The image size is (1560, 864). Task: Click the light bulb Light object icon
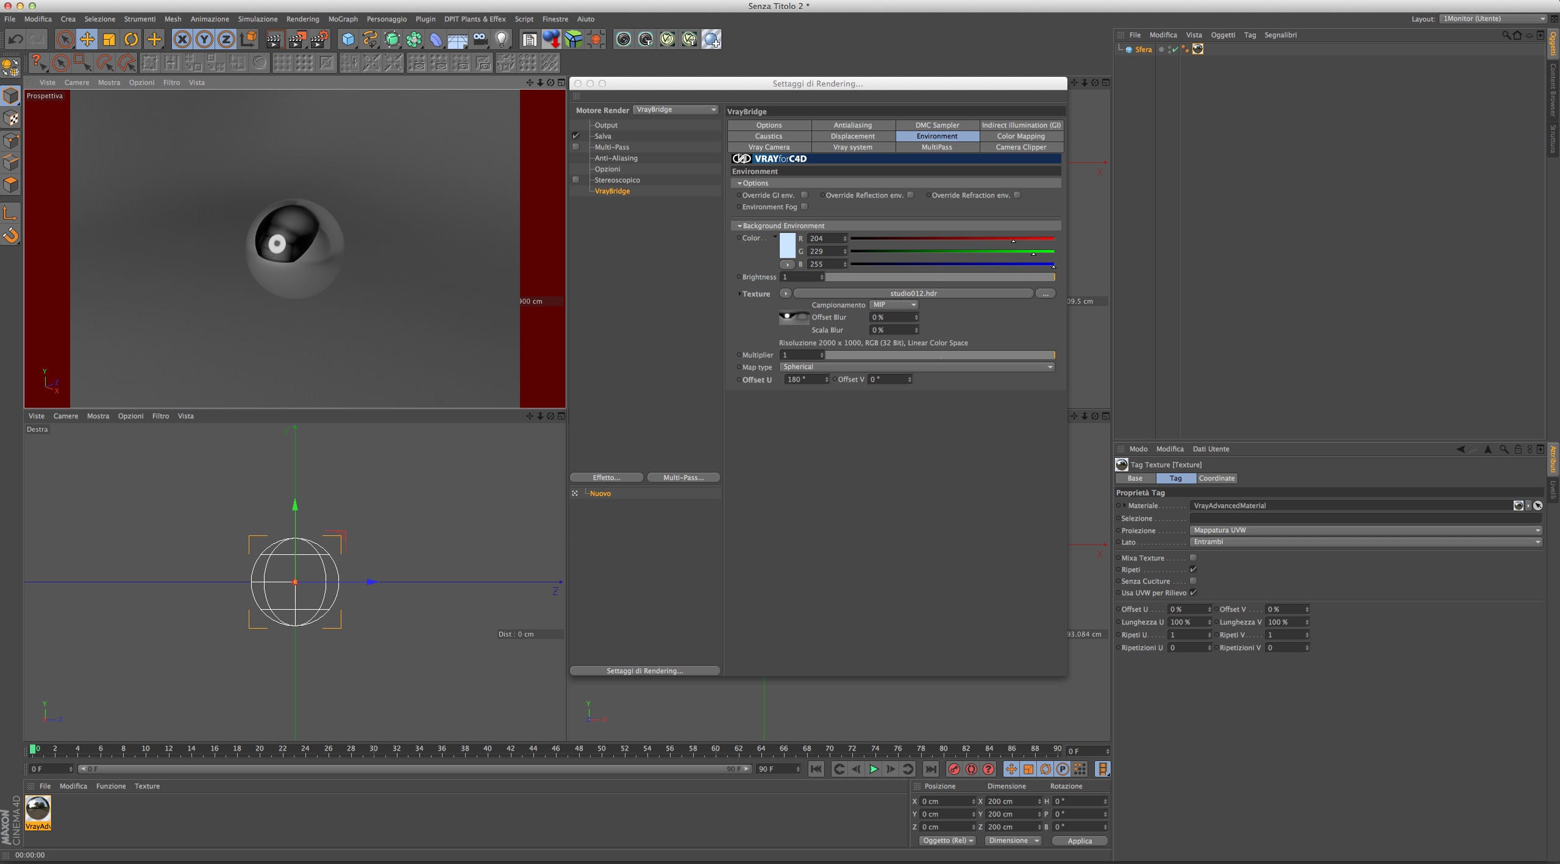[502, 40]
